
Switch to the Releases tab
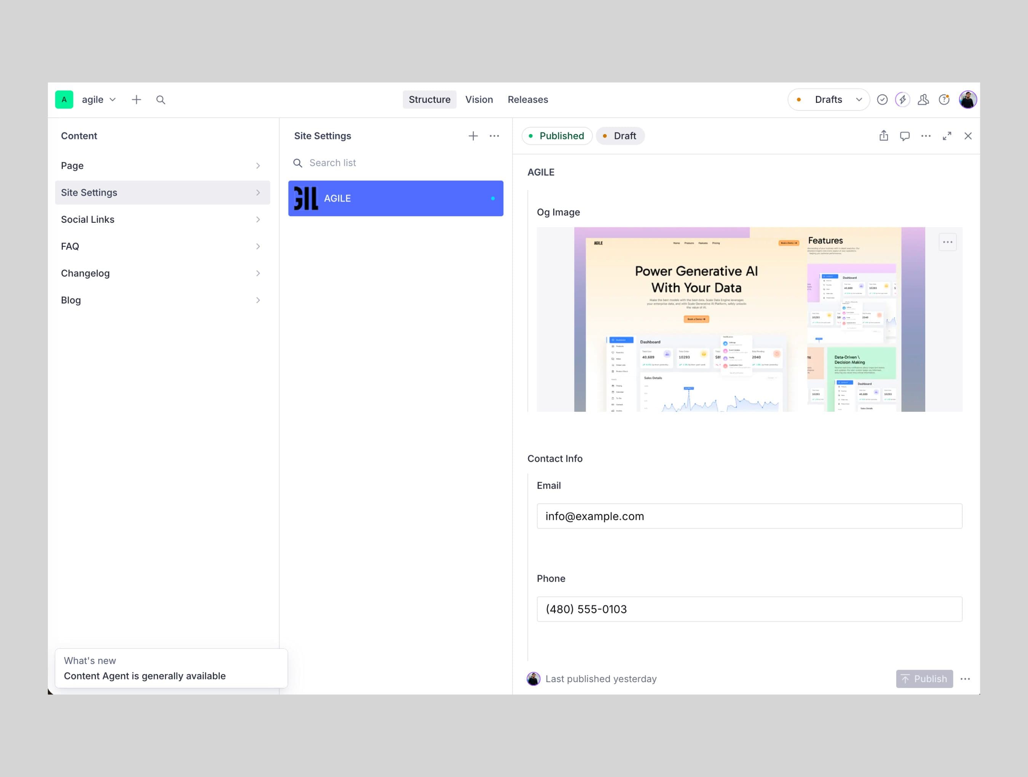pos(527,99)
